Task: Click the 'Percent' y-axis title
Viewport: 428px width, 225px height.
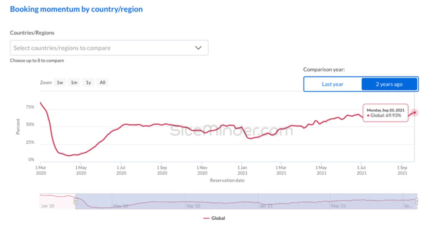Action: (18, 127)
